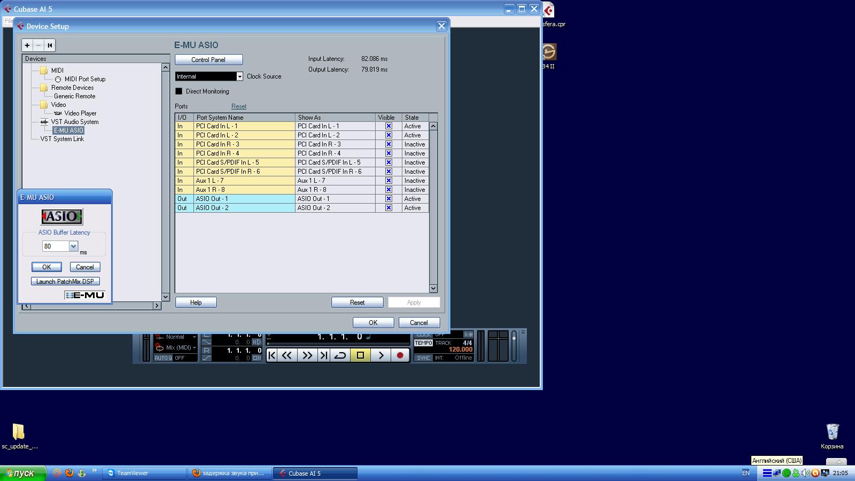Rewind with the transport double-left arrows
This screenshot has height=481, width=855.
pyautogui.click(x=287, y=355)
